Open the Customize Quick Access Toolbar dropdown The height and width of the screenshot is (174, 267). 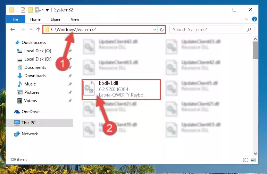pyautogui.click(x=47, y=10)
